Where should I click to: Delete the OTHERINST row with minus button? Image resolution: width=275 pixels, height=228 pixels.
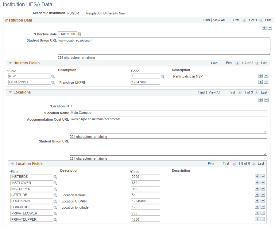point(265,82)
